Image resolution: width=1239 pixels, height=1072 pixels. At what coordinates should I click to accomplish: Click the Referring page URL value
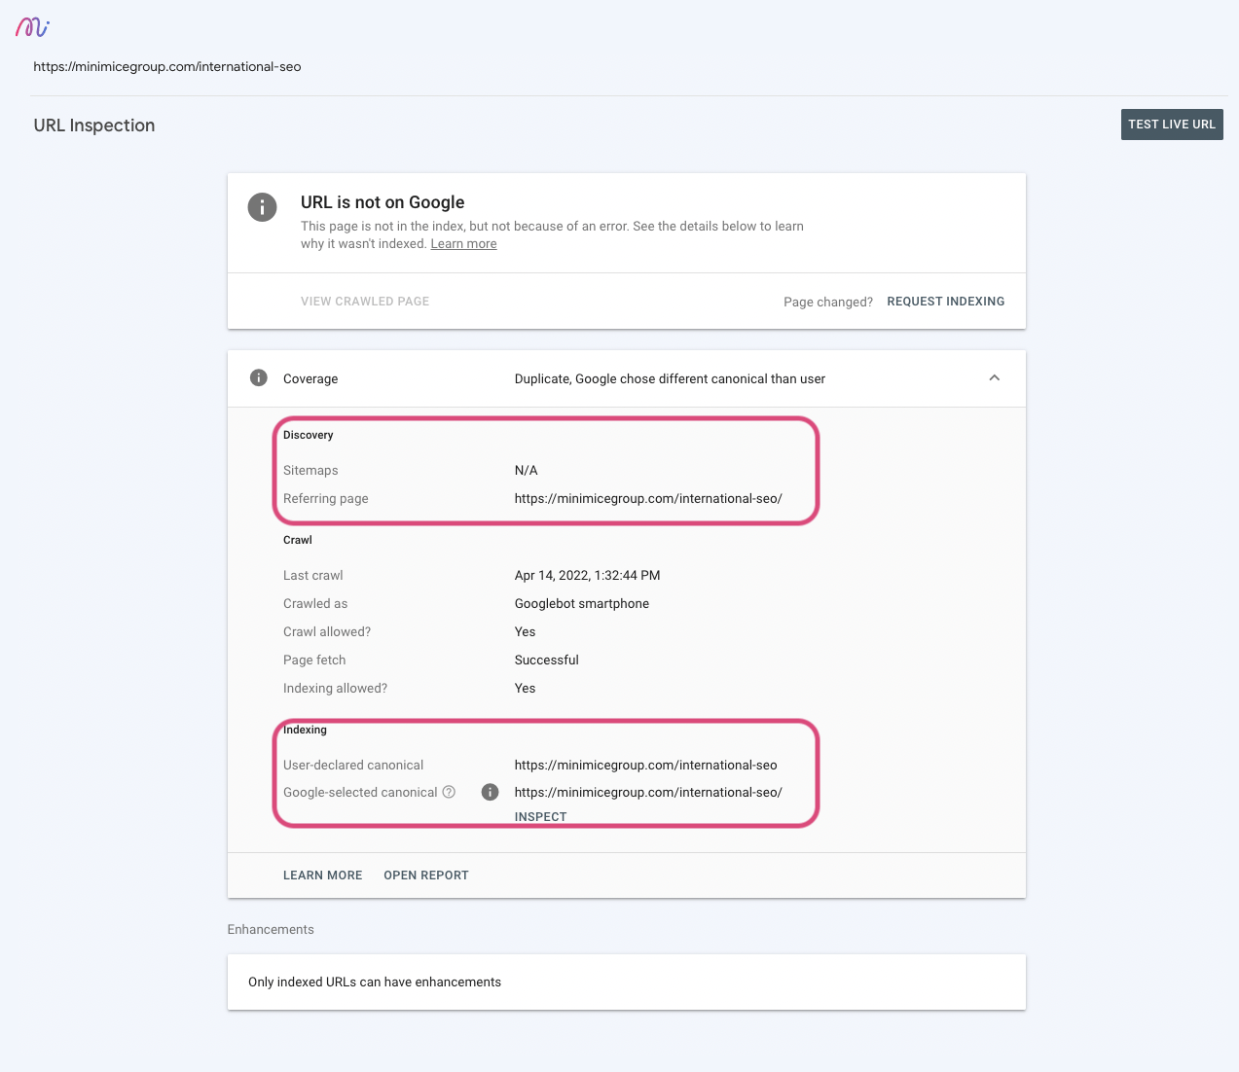pos(648,498)
